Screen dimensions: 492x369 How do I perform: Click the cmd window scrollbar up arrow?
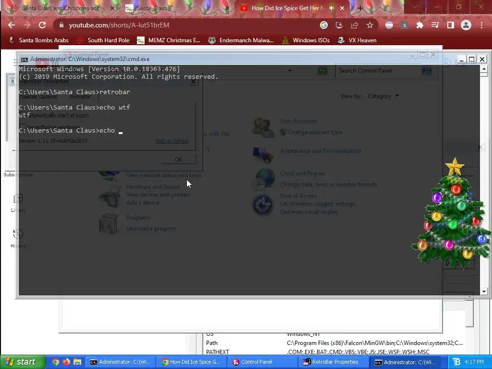[x=484, y=69]
